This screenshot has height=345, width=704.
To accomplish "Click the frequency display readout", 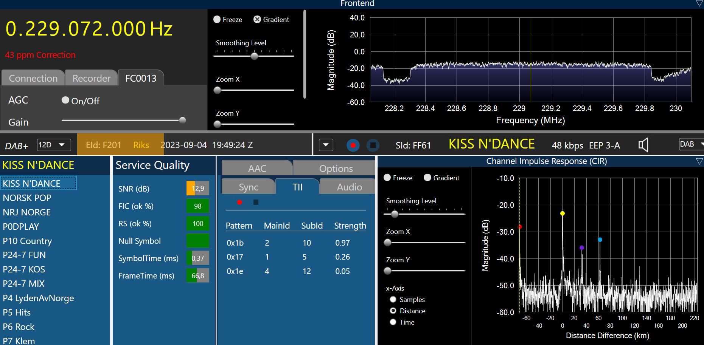I will point(89,29).
